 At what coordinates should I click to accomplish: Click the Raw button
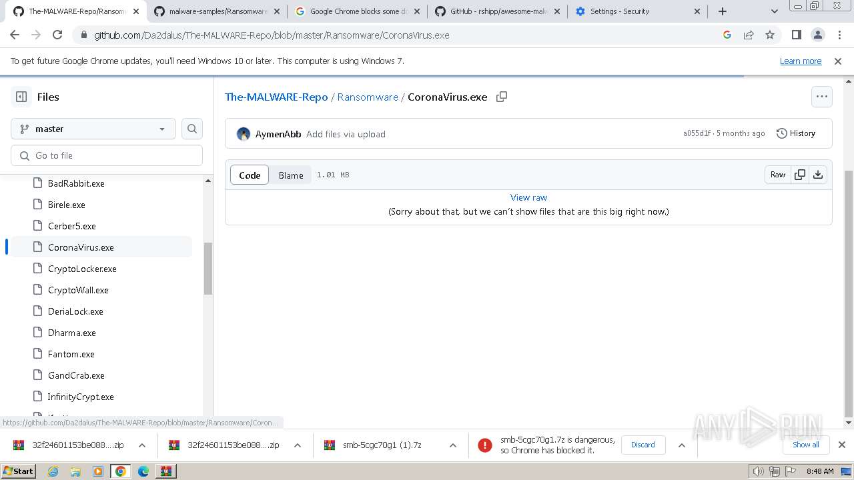(778, 175)
